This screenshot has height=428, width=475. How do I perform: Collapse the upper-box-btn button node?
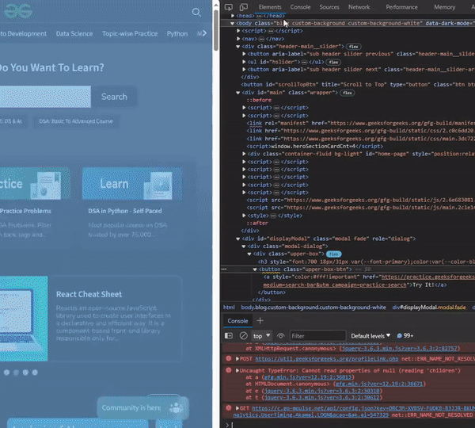255,269
